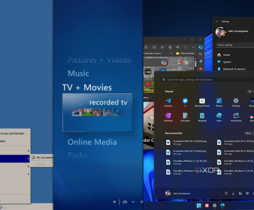Open notifications bell on Edge page
The width and height of the screenshot is (254, 210).
point(180,62)
